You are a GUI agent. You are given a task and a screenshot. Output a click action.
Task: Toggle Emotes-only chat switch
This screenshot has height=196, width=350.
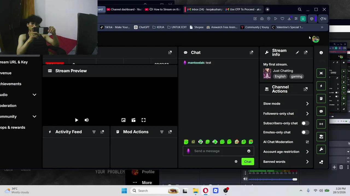point(305,132)
